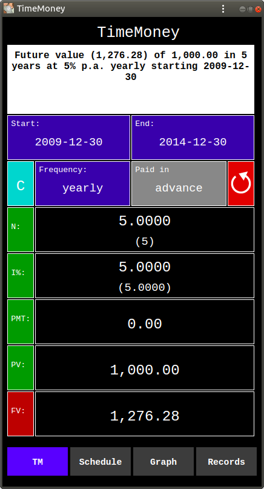The width and height of the screenshot is (264, 489).
Task: Minimize the TimeMoney window
Action: [242, 9]
